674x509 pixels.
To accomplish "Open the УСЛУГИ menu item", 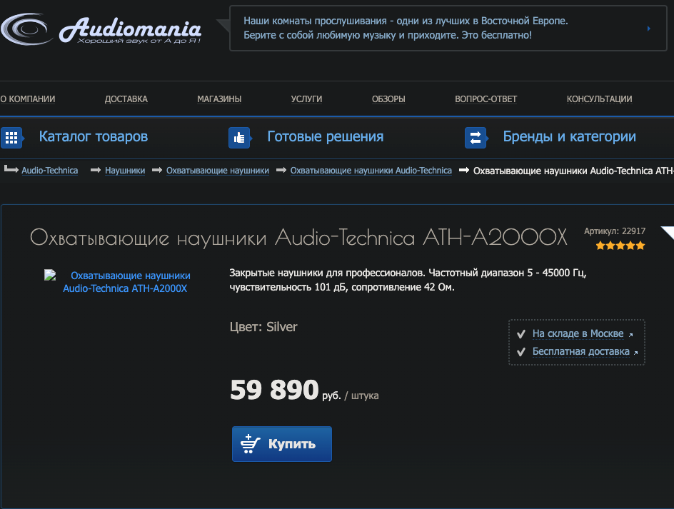I will click(x=306, y=99).
